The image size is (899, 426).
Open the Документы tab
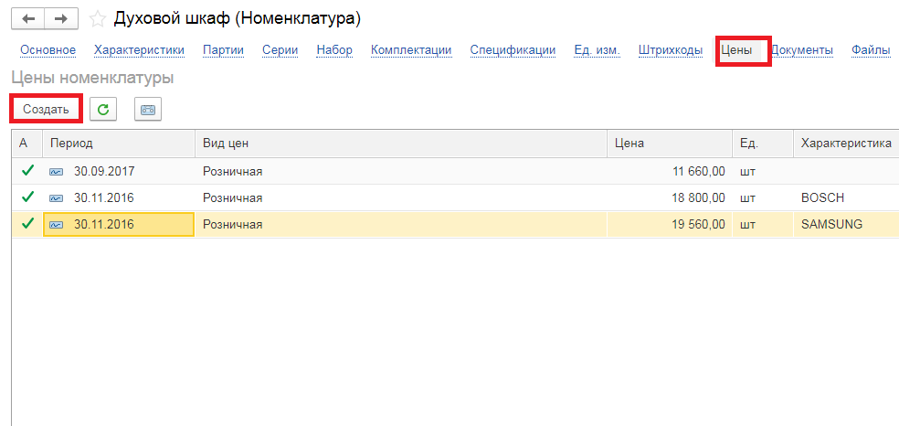tap(802, 50)
